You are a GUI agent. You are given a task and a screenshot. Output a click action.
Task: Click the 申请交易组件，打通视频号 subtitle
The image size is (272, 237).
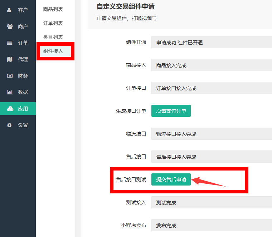click(127, 18)
